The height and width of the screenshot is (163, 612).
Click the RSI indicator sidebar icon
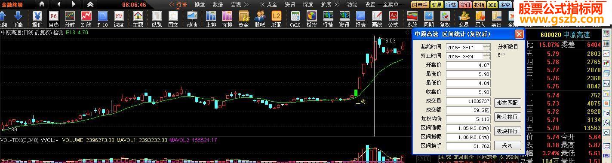tap(606, 156)
